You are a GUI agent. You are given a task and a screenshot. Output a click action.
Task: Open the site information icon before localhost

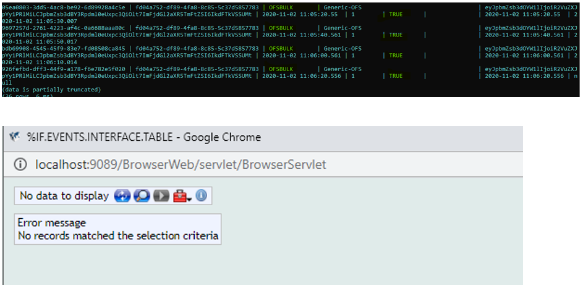[20, 164]
